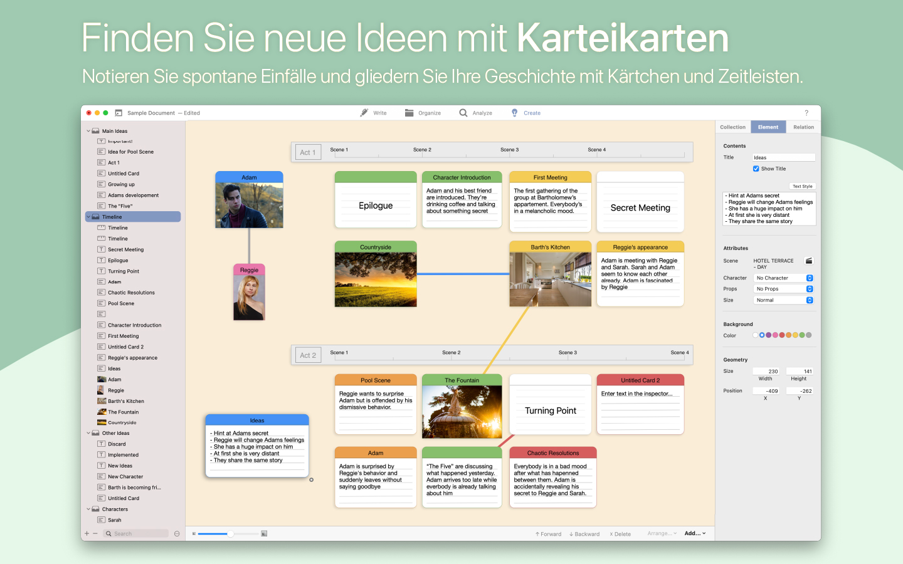Choose the red background color swatch

pos(782,335)
